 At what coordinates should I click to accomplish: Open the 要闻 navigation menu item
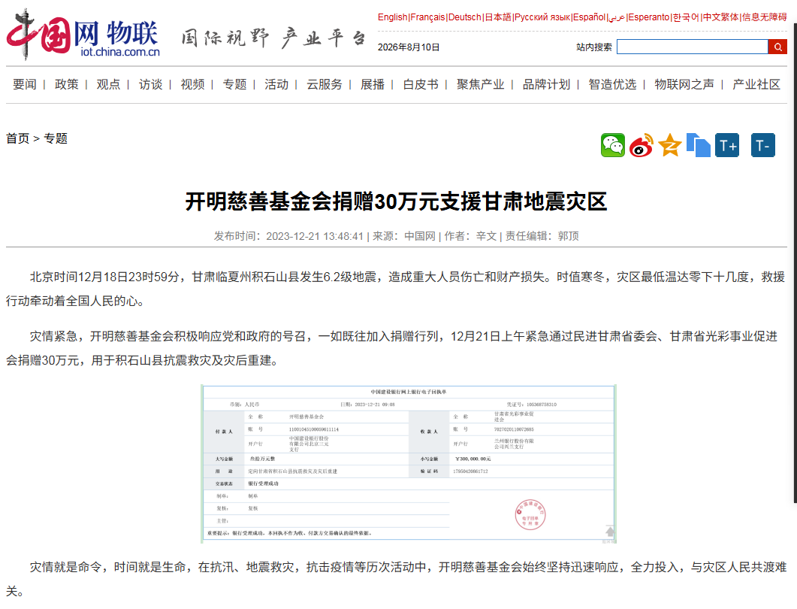tap(24, 84)
